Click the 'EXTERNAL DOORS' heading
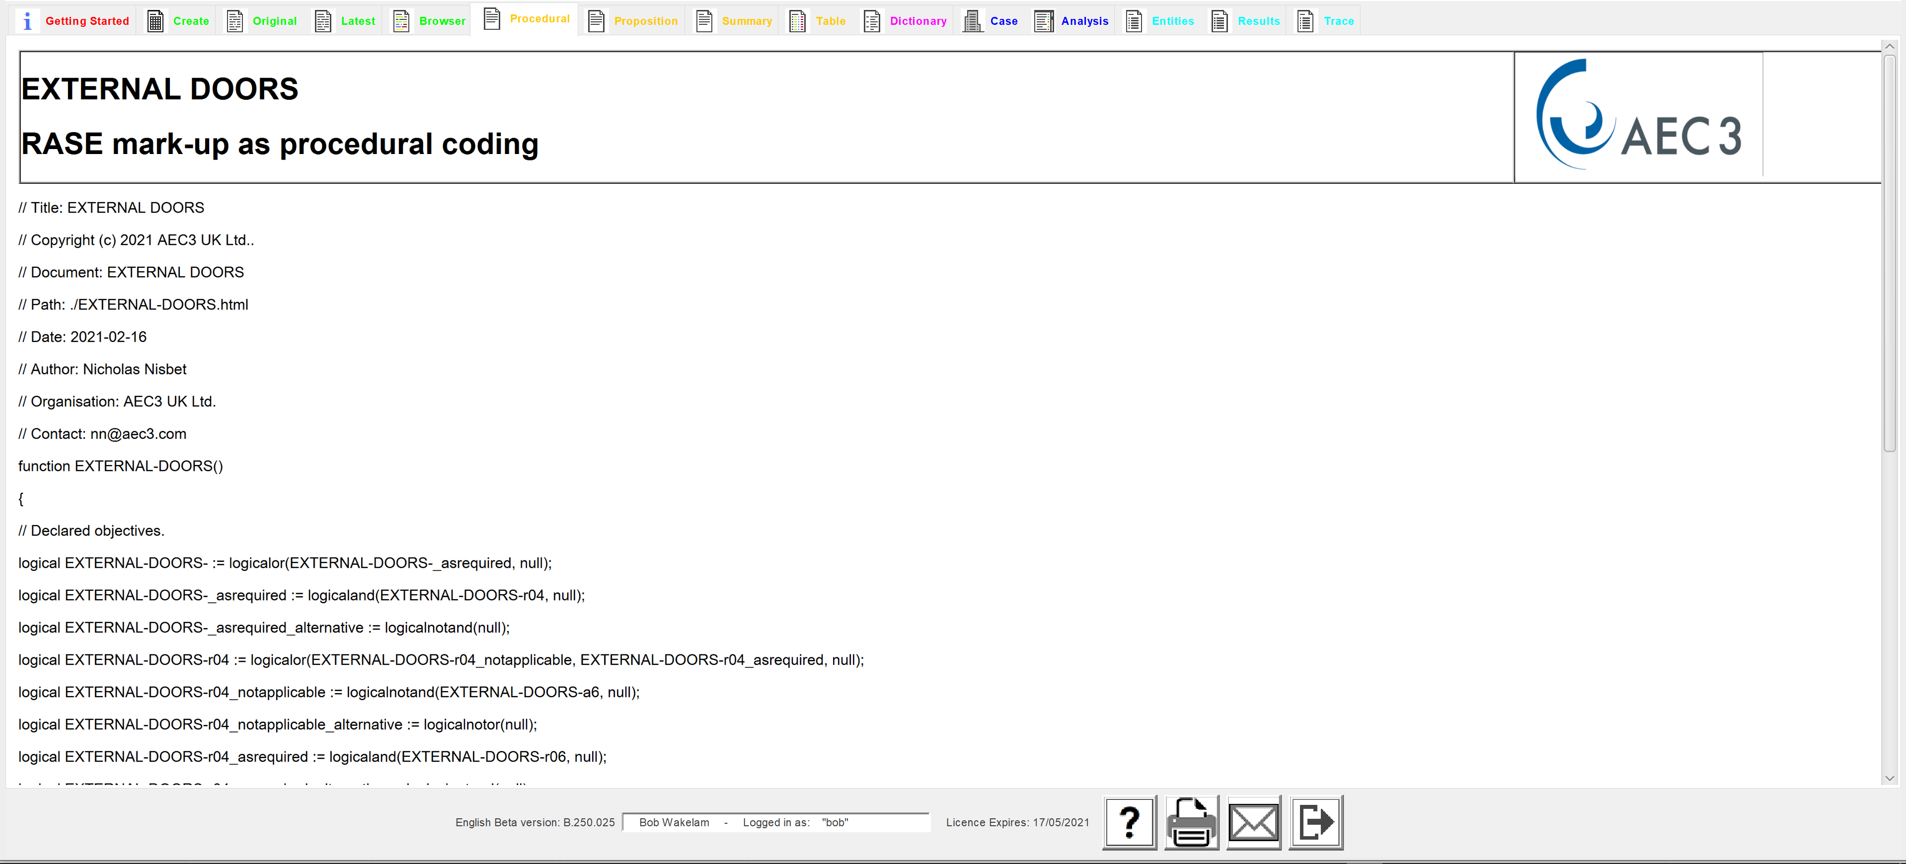This screenshot has height=864, width=1906. (160, 89)
